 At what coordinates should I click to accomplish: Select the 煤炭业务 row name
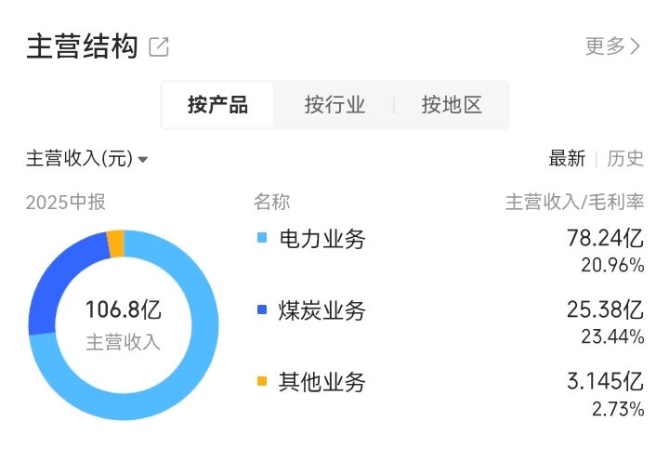(x=321, y=310)
